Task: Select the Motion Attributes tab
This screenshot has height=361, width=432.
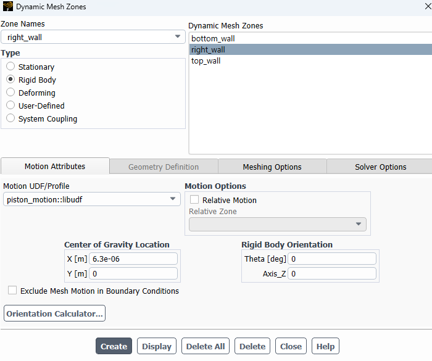Action: tap(55, 166)
